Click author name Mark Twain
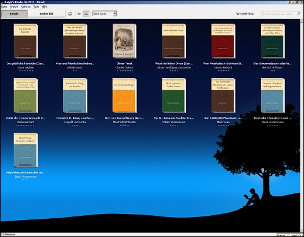 click(223, 122)
